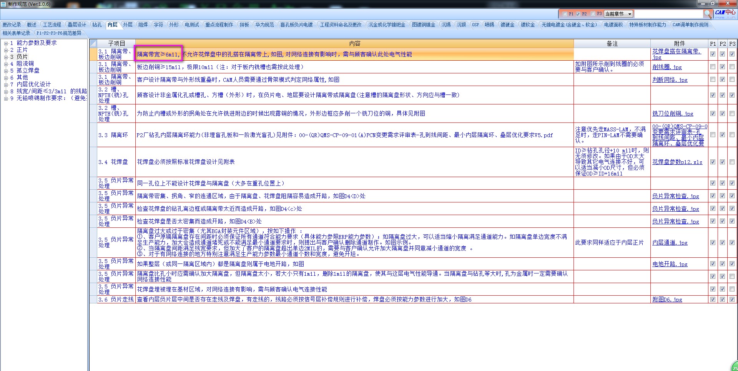Image resolution: width=738 pixels, height=371 pixels.
Task: Switch to the 更改记录 tab
Action: (x=12, y=25)
